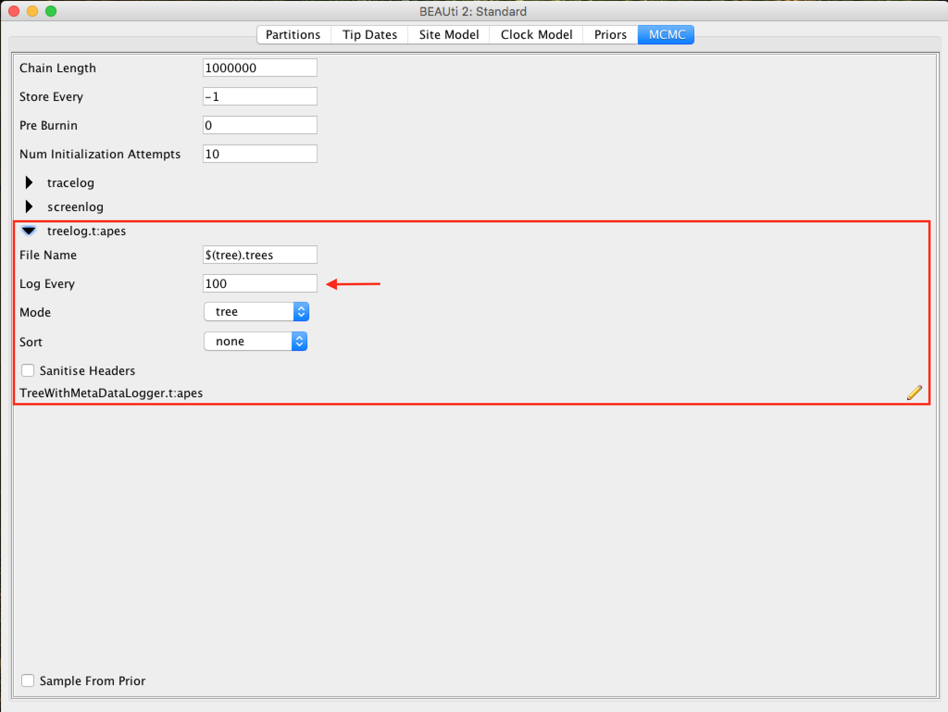Expand the screenlog section
The height and width of the screenshot is (712, 948).
(x=29, y=206)
